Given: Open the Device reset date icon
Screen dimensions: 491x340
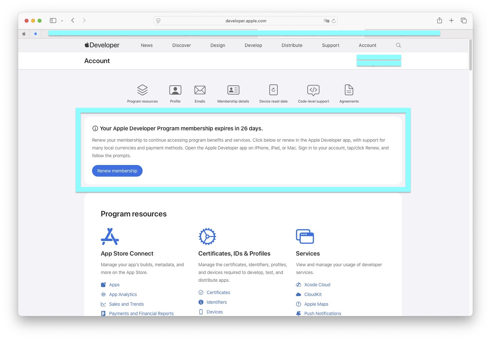Looking at the screenshot, I should [274, 90].
